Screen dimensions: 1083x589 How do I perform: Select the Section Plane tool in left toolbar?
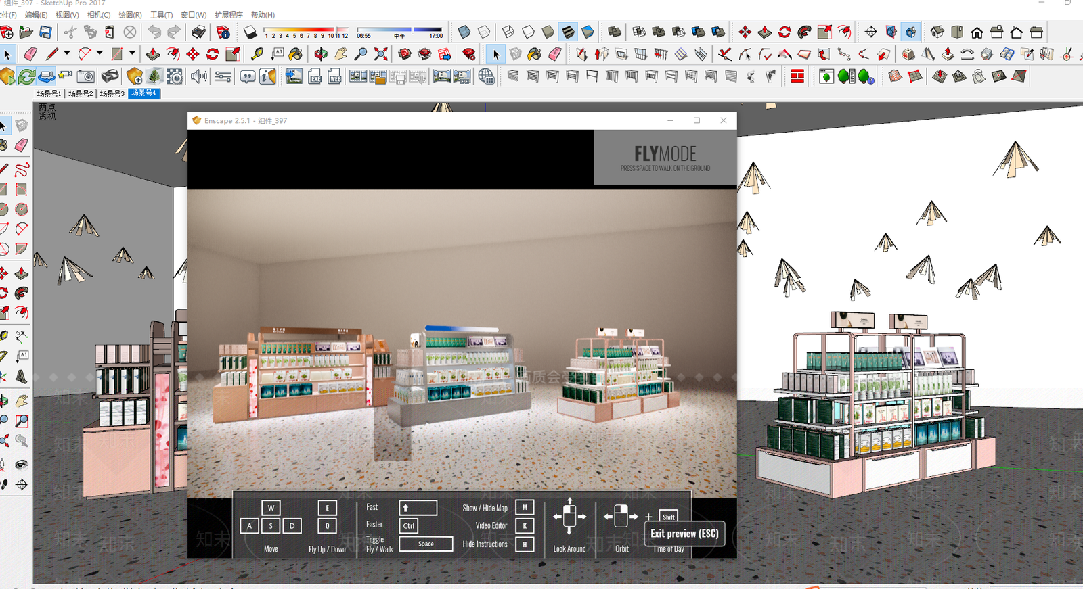(22, 484)
